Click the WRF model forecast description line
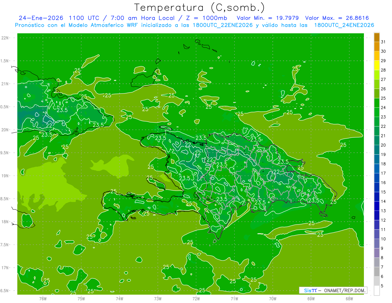Screen dimensions: 392x303 click(x=194, y=25)
